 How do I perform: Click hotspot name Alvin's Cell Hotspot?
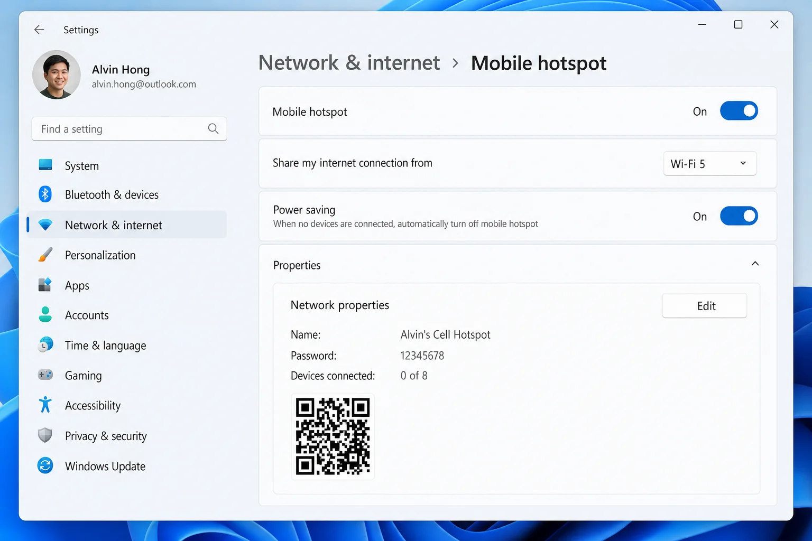[x=445, y=334]
